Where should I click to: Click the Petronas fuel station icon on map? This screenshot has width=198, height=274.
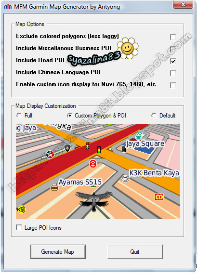pos(139,136)
